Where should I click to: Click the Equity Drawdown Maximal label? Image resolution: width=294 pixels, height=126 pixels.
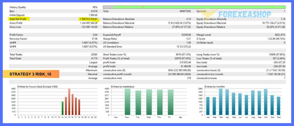click(x=211, y=23)
